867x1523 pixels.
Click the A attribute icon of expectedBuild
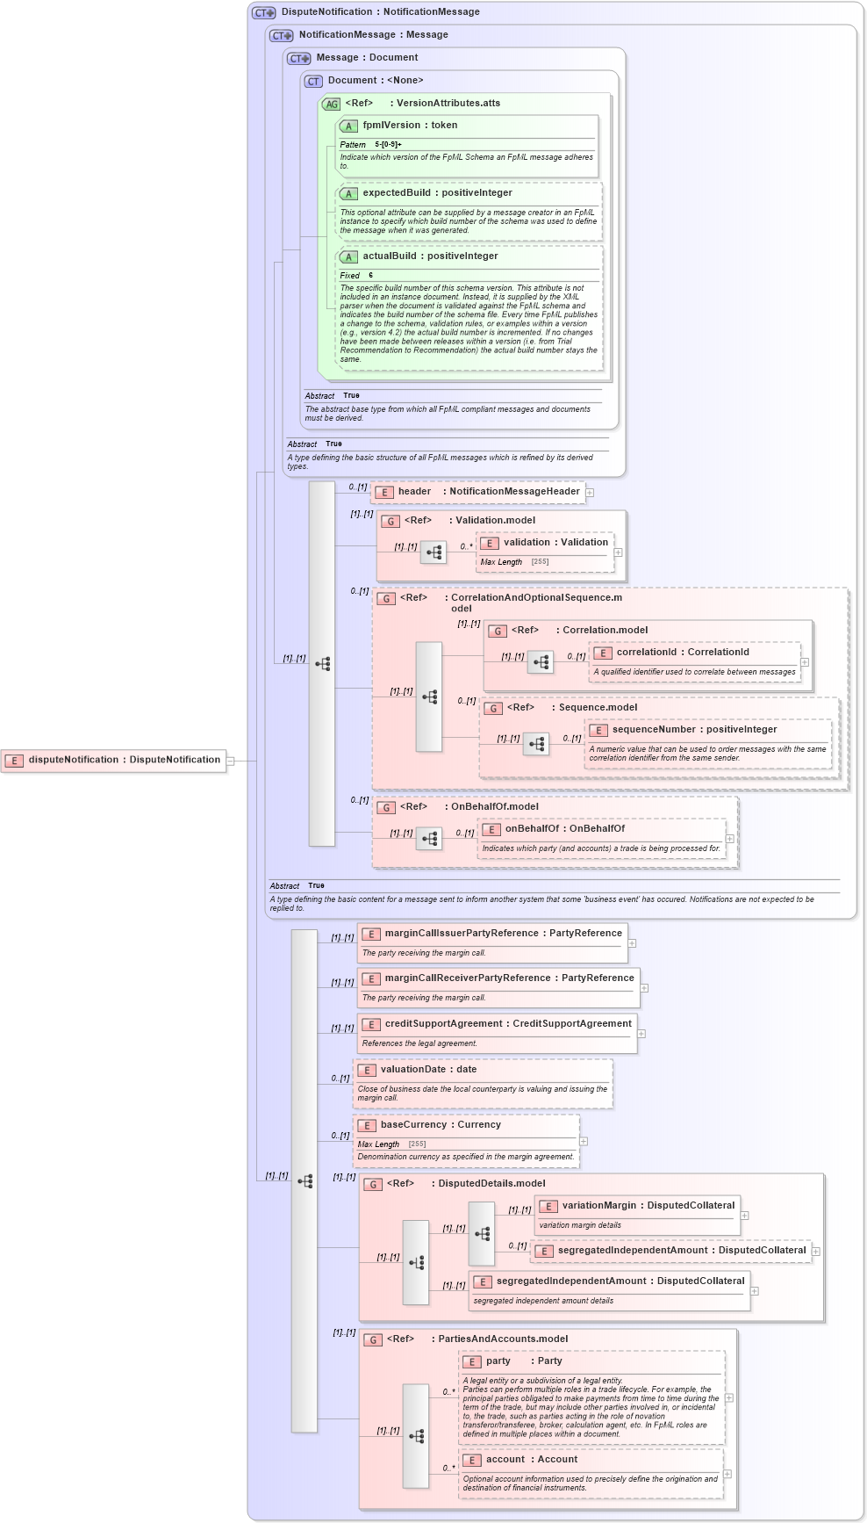(x=348, y=193)
